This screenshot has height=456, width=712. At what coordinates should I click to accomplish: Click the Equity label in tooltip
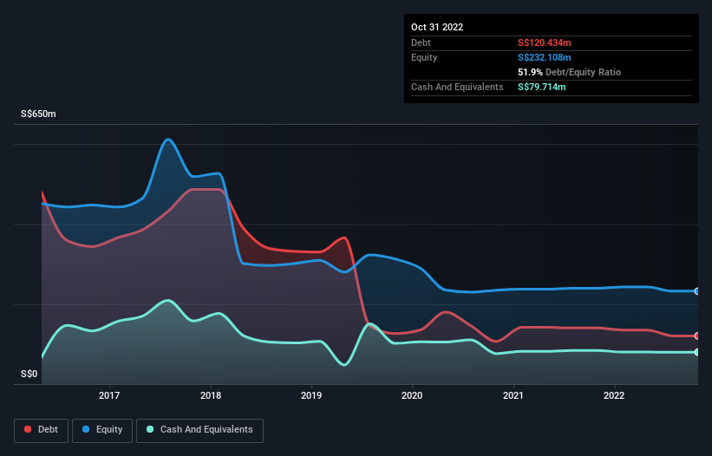pos(424,57)
